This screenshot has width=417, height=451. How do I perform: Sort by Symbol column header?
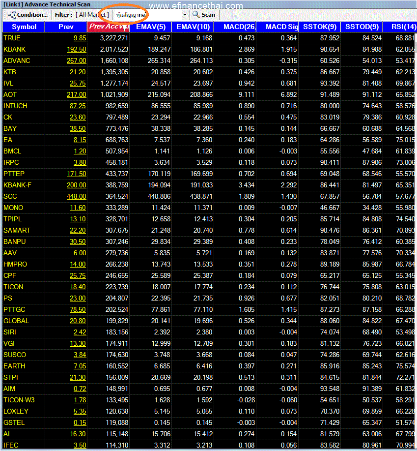coord(24,27)
